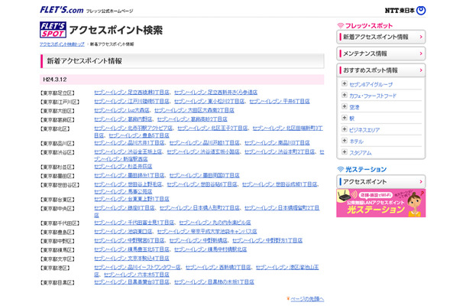The height and width of the screenshot is (306, 466).
Task: Expand カフェ・ファーストフード plus icon
Action: pyautogui.click(x=345, y=95)
